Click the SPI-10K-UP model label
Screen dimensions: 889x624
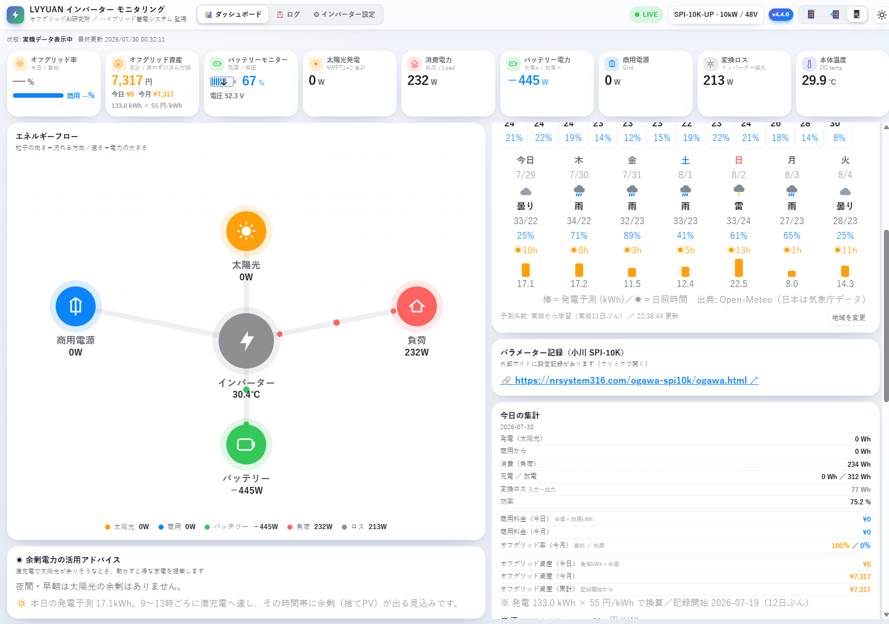(x=715, y=15)
